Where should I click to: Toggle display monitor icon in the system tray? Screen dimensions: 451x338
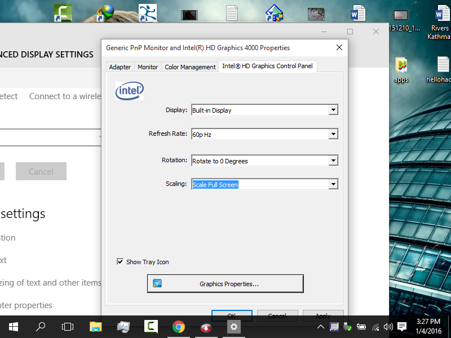(x=334, y=326)
